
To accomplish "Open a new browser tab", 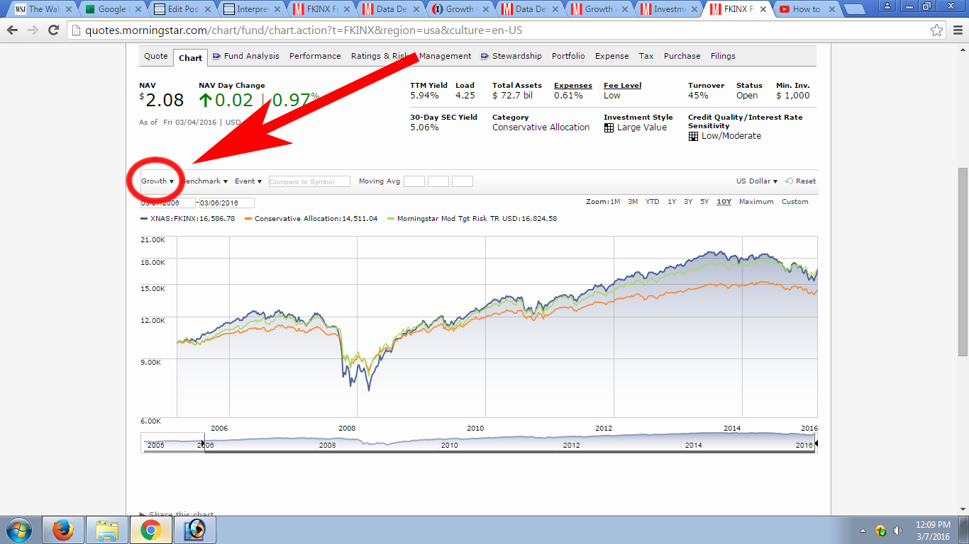I will coord(854,9).
